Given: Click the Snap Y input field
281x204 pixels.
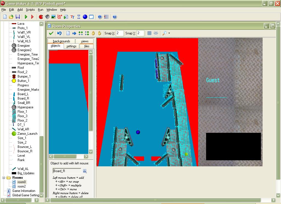Looking at the screenshot, I should coord(140,33).
